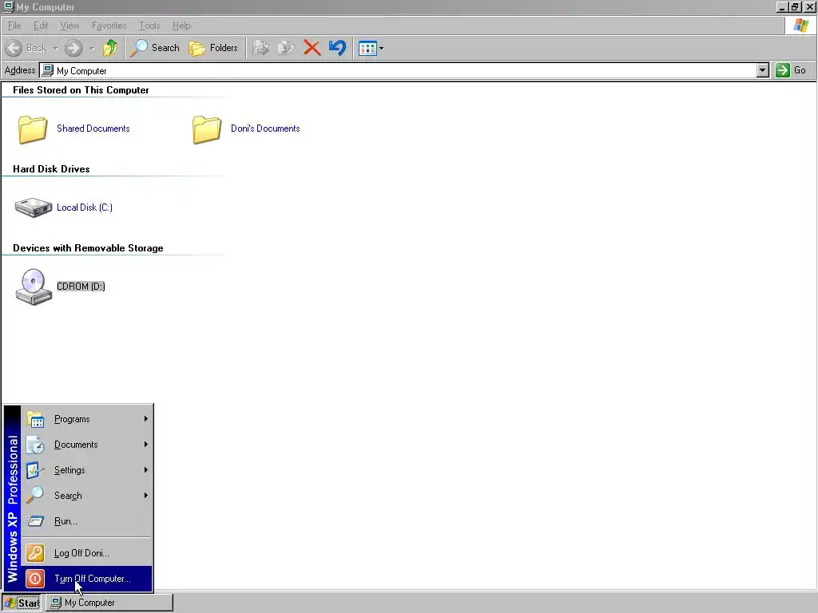The image size is (818, 613).
Task: Expand the Start menu Search submenu arrow
Action: coord(146,496)
